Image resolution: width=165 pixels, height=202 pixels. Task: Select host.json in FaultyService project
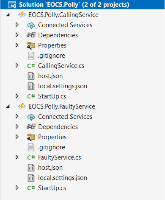[50, 168]
